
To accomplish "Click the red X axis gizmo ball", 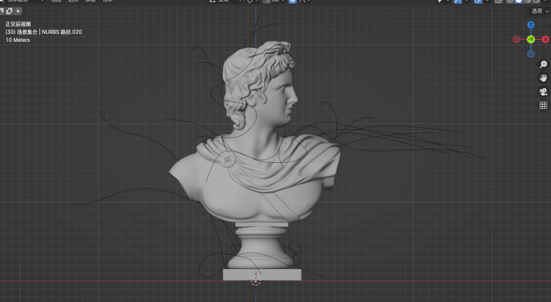I will coord(545,39).
